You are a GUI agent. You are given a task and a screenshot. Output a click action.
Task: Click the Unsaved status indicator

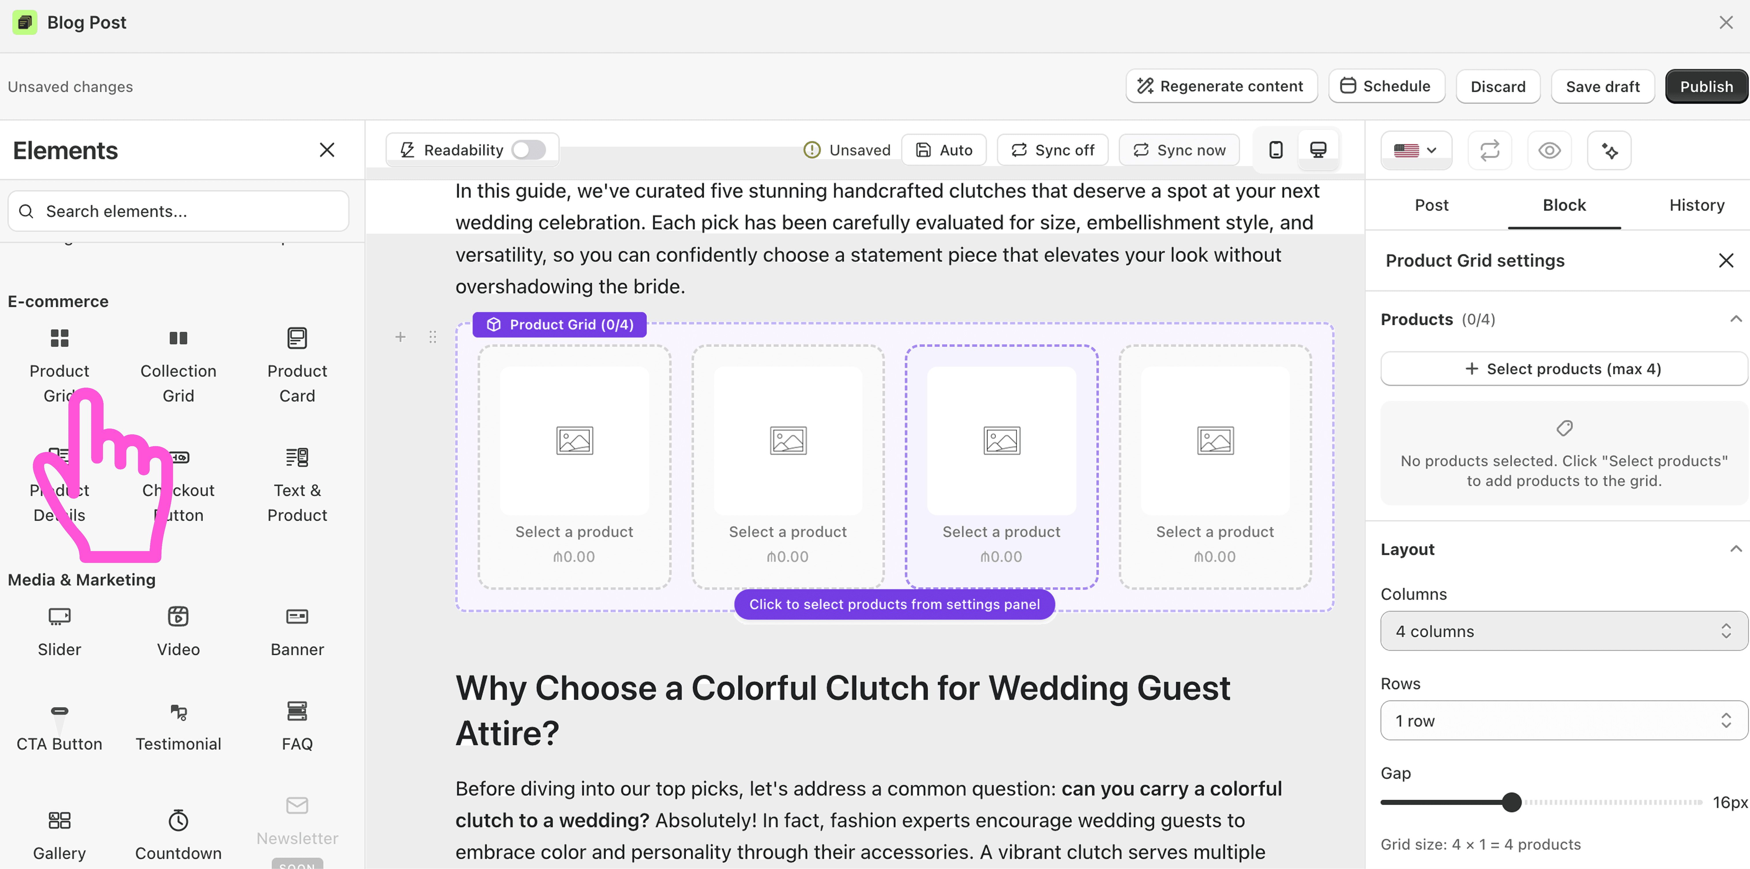[x=846, y=150]
